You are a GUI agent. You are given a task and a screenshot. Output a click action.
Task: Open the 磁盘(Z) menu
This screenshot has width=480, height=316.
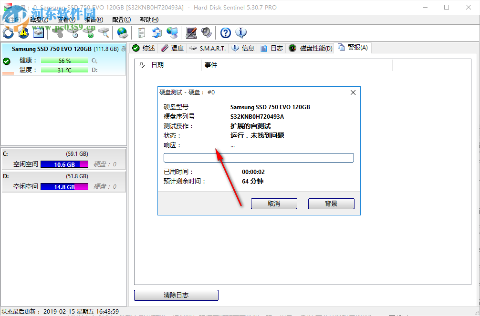(39, 20)
